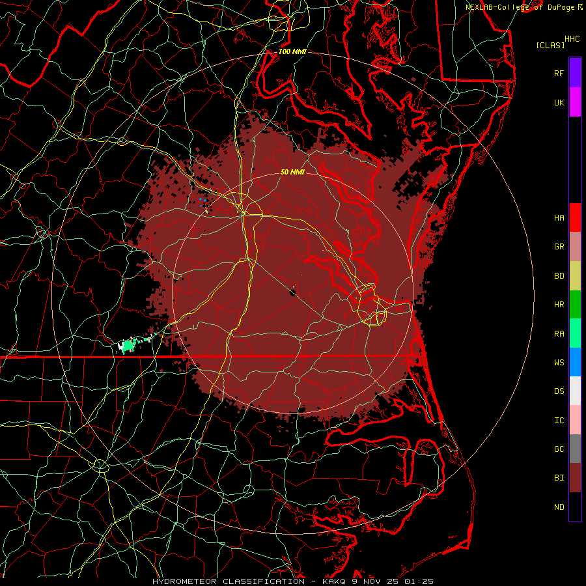Click the 100 NMI range ring label
Screen dimensions: 586x586
292,51
